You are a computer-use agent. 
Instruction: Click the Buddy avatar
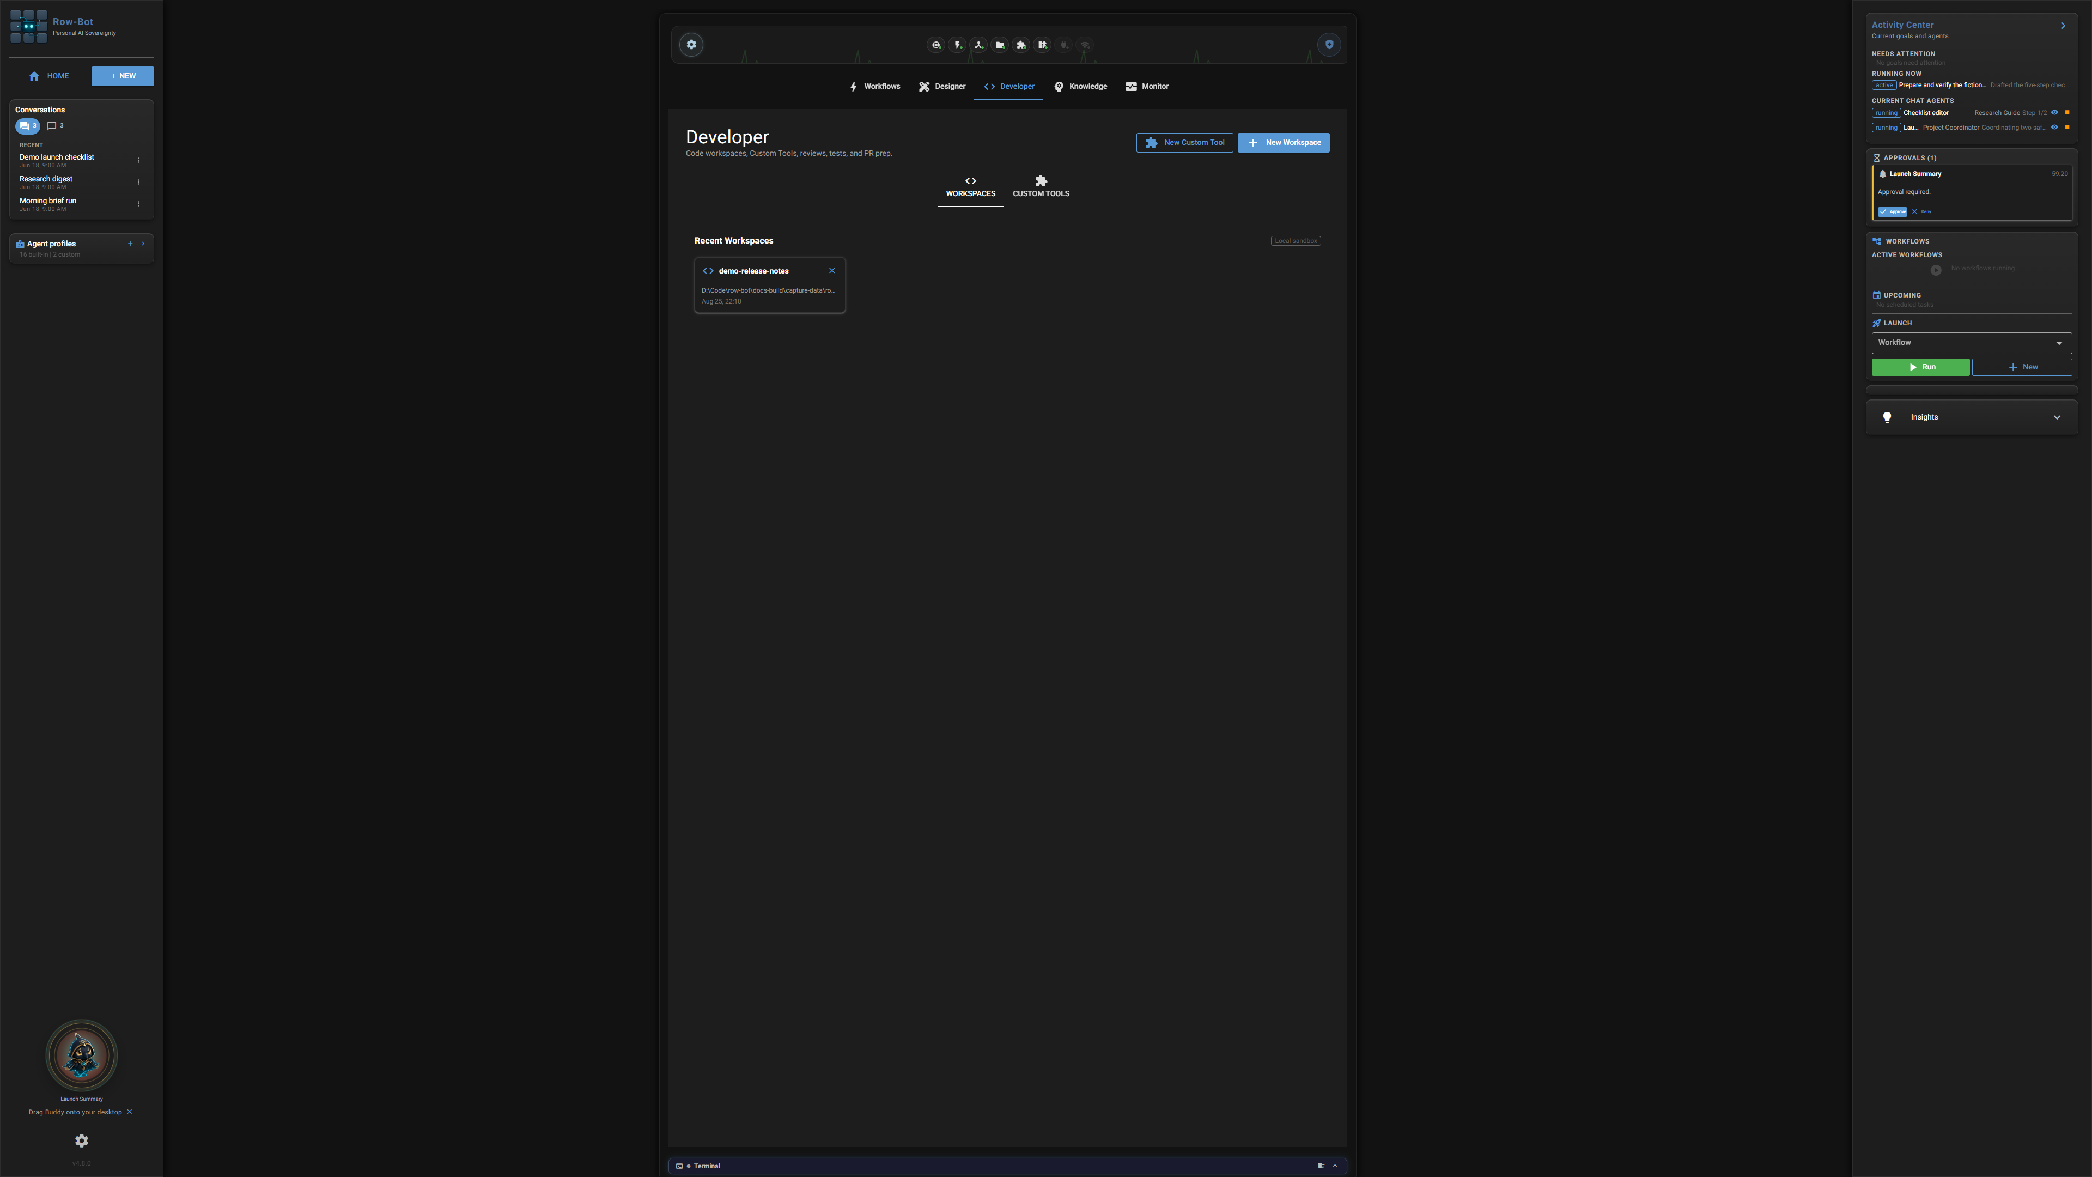[x=81, y=1055]
